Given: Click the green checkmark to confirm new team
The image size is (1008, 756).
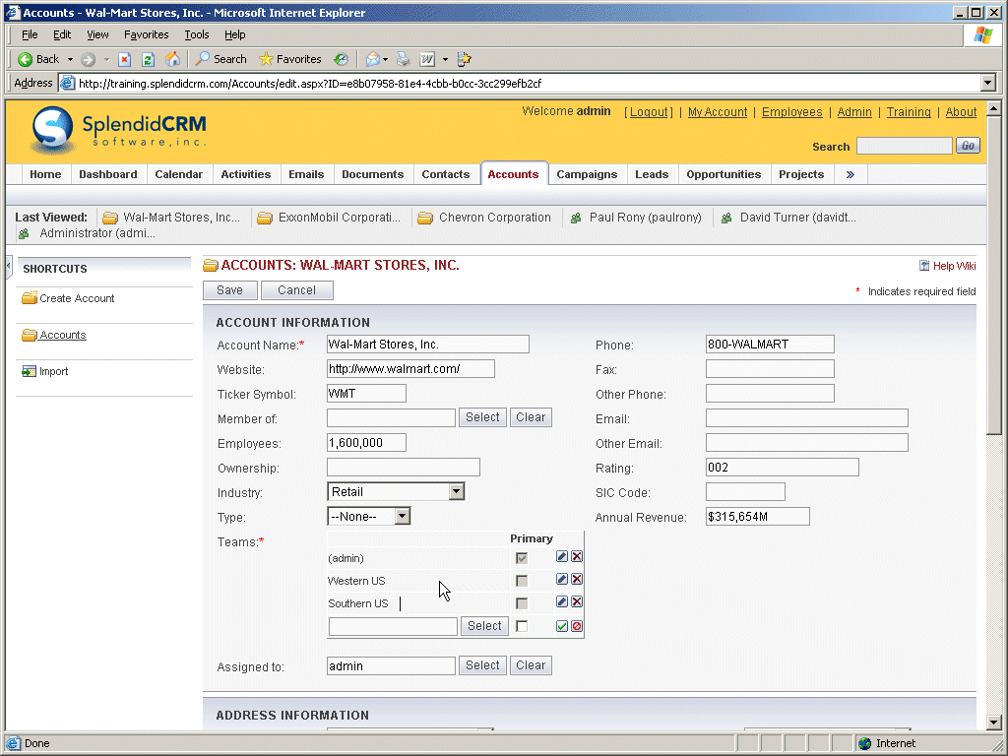Looking at the screenshot, I should tap(562, 626).
